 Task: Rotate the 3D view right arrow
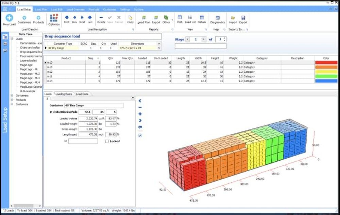tap(140, 120)
